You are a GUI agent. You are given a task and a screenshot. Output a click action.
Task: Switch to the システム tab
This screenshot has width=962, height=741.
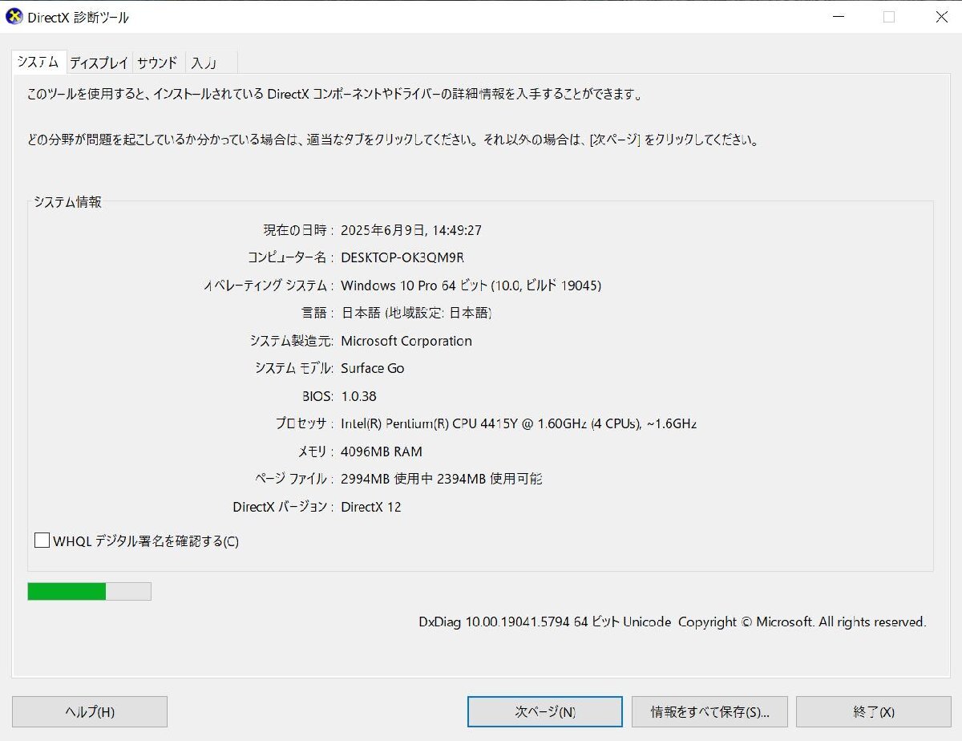point(38,62)
